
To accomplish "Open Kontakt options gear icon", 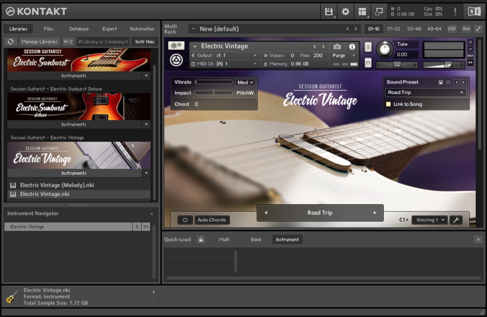I will [345, 12].
